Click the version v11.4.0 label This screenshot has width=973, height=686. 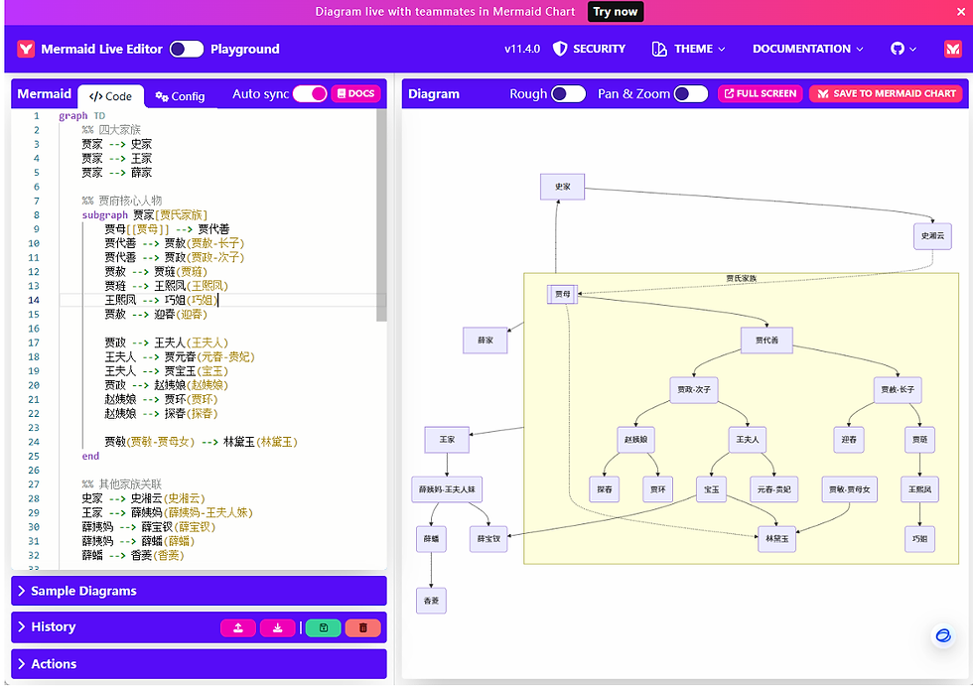pyautogui.click(x=522, y=49)
